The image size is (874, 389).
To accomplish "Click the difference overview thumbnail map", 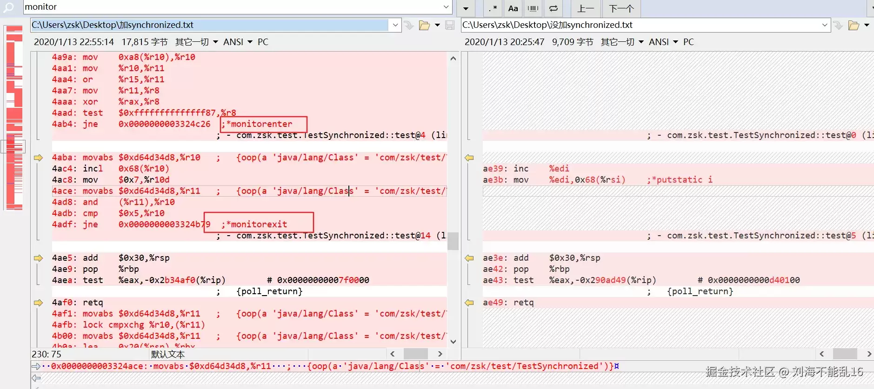I will point(14,118).
